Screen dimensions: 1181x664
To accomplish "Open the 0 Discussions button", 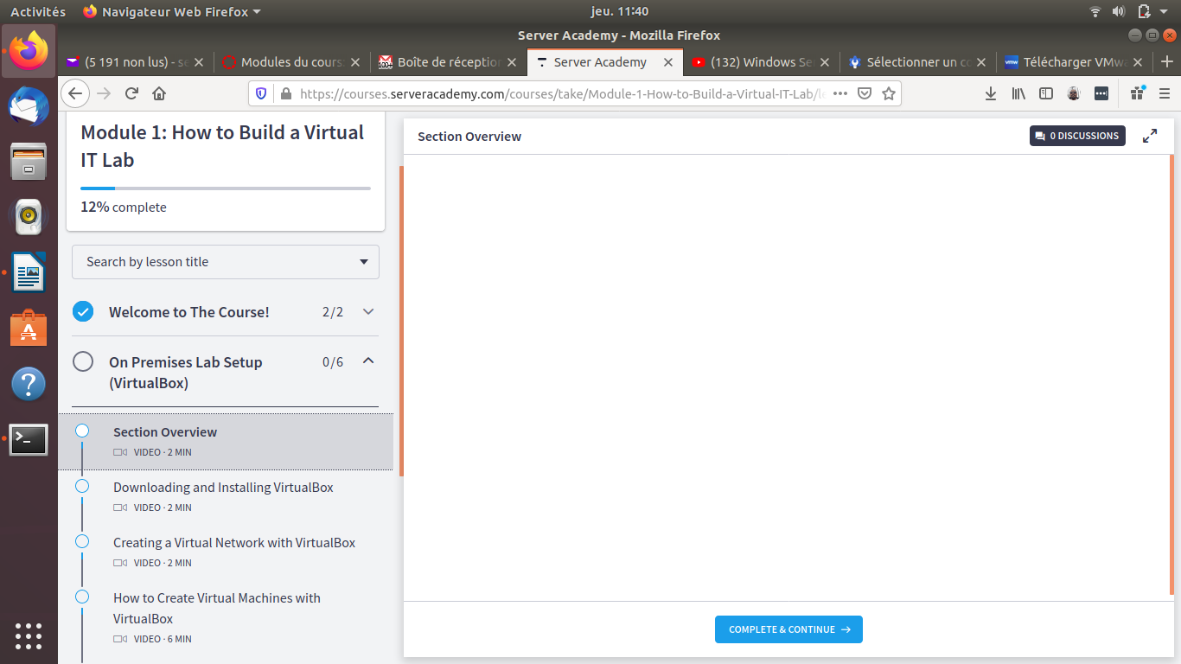I will click(1077, 136).
